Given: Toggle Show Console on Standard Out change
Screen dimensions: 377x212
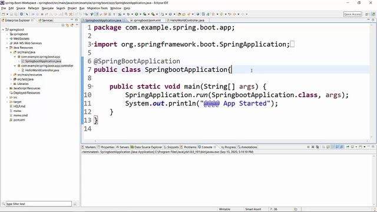Looking at the screenshot, I should pos(337,147).
